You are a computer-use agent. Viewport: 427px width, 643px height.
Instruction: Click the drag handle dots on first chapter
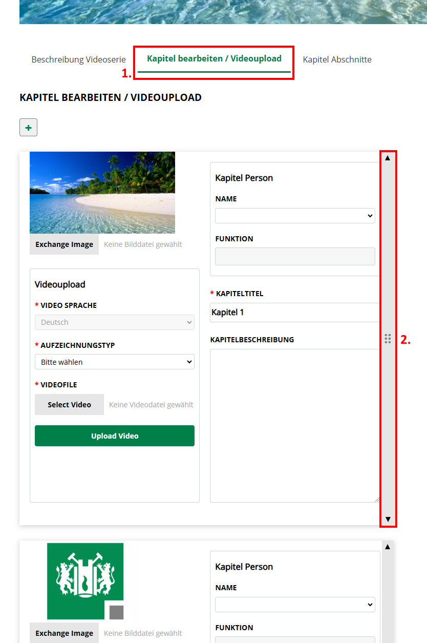click(x=388, y=338)
